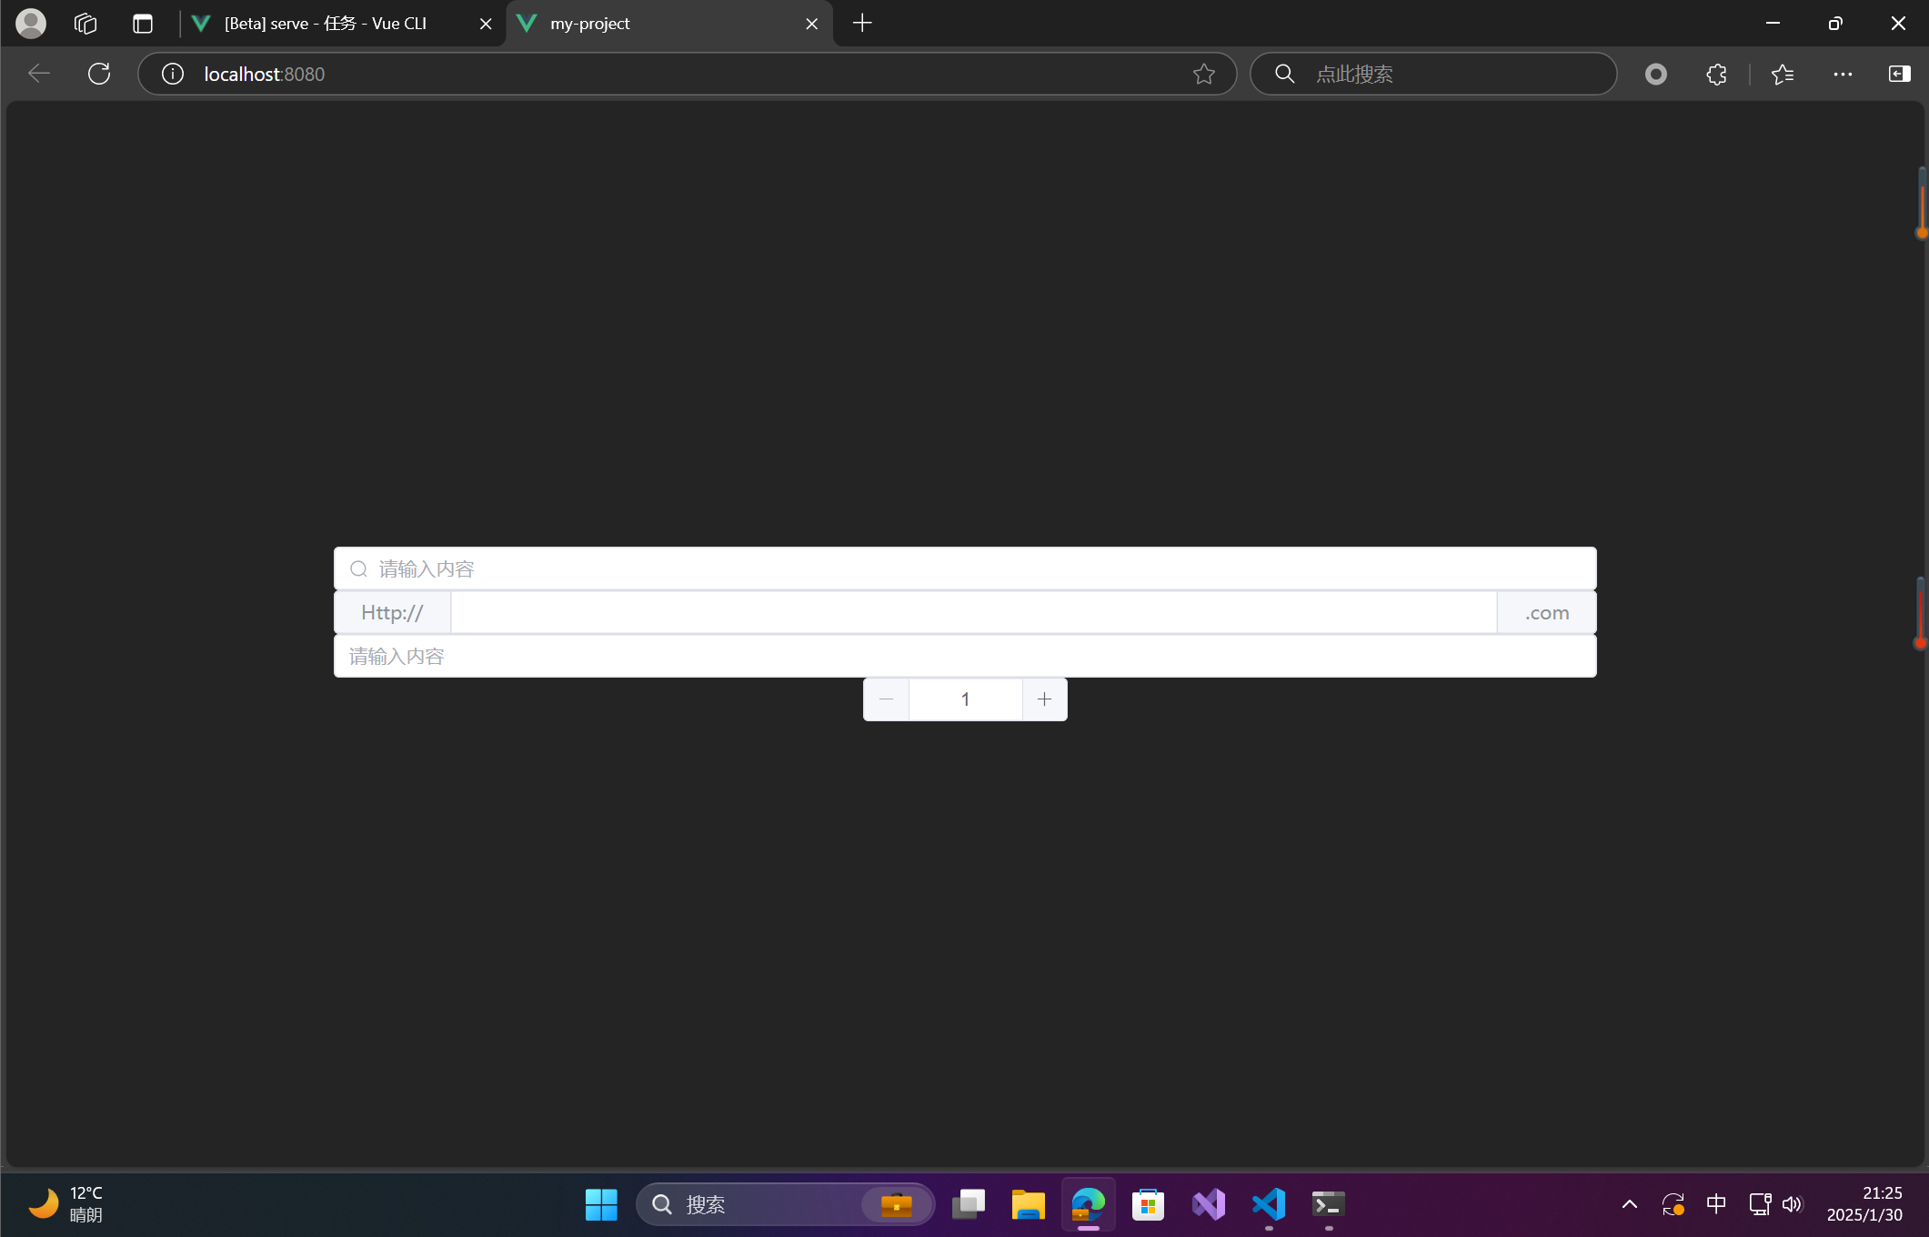Click the minus button on number stepper
Screen dimensions: 1929x1237
click(886, 699)
